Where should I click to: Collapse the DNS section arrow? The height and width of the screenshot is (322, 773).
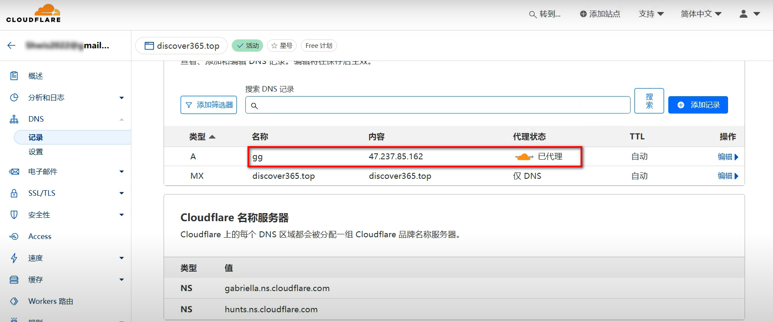122,119
